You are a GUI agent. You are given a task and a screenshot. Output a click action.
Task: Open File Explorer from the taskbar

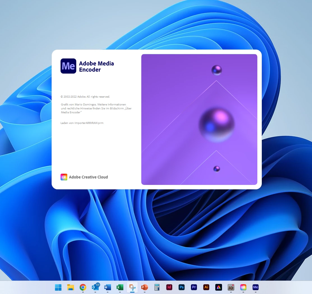(71, 287)
